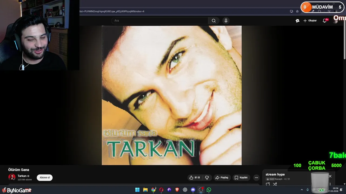
Task: Open the more actions three-dot menu
Action: [256, 178]
